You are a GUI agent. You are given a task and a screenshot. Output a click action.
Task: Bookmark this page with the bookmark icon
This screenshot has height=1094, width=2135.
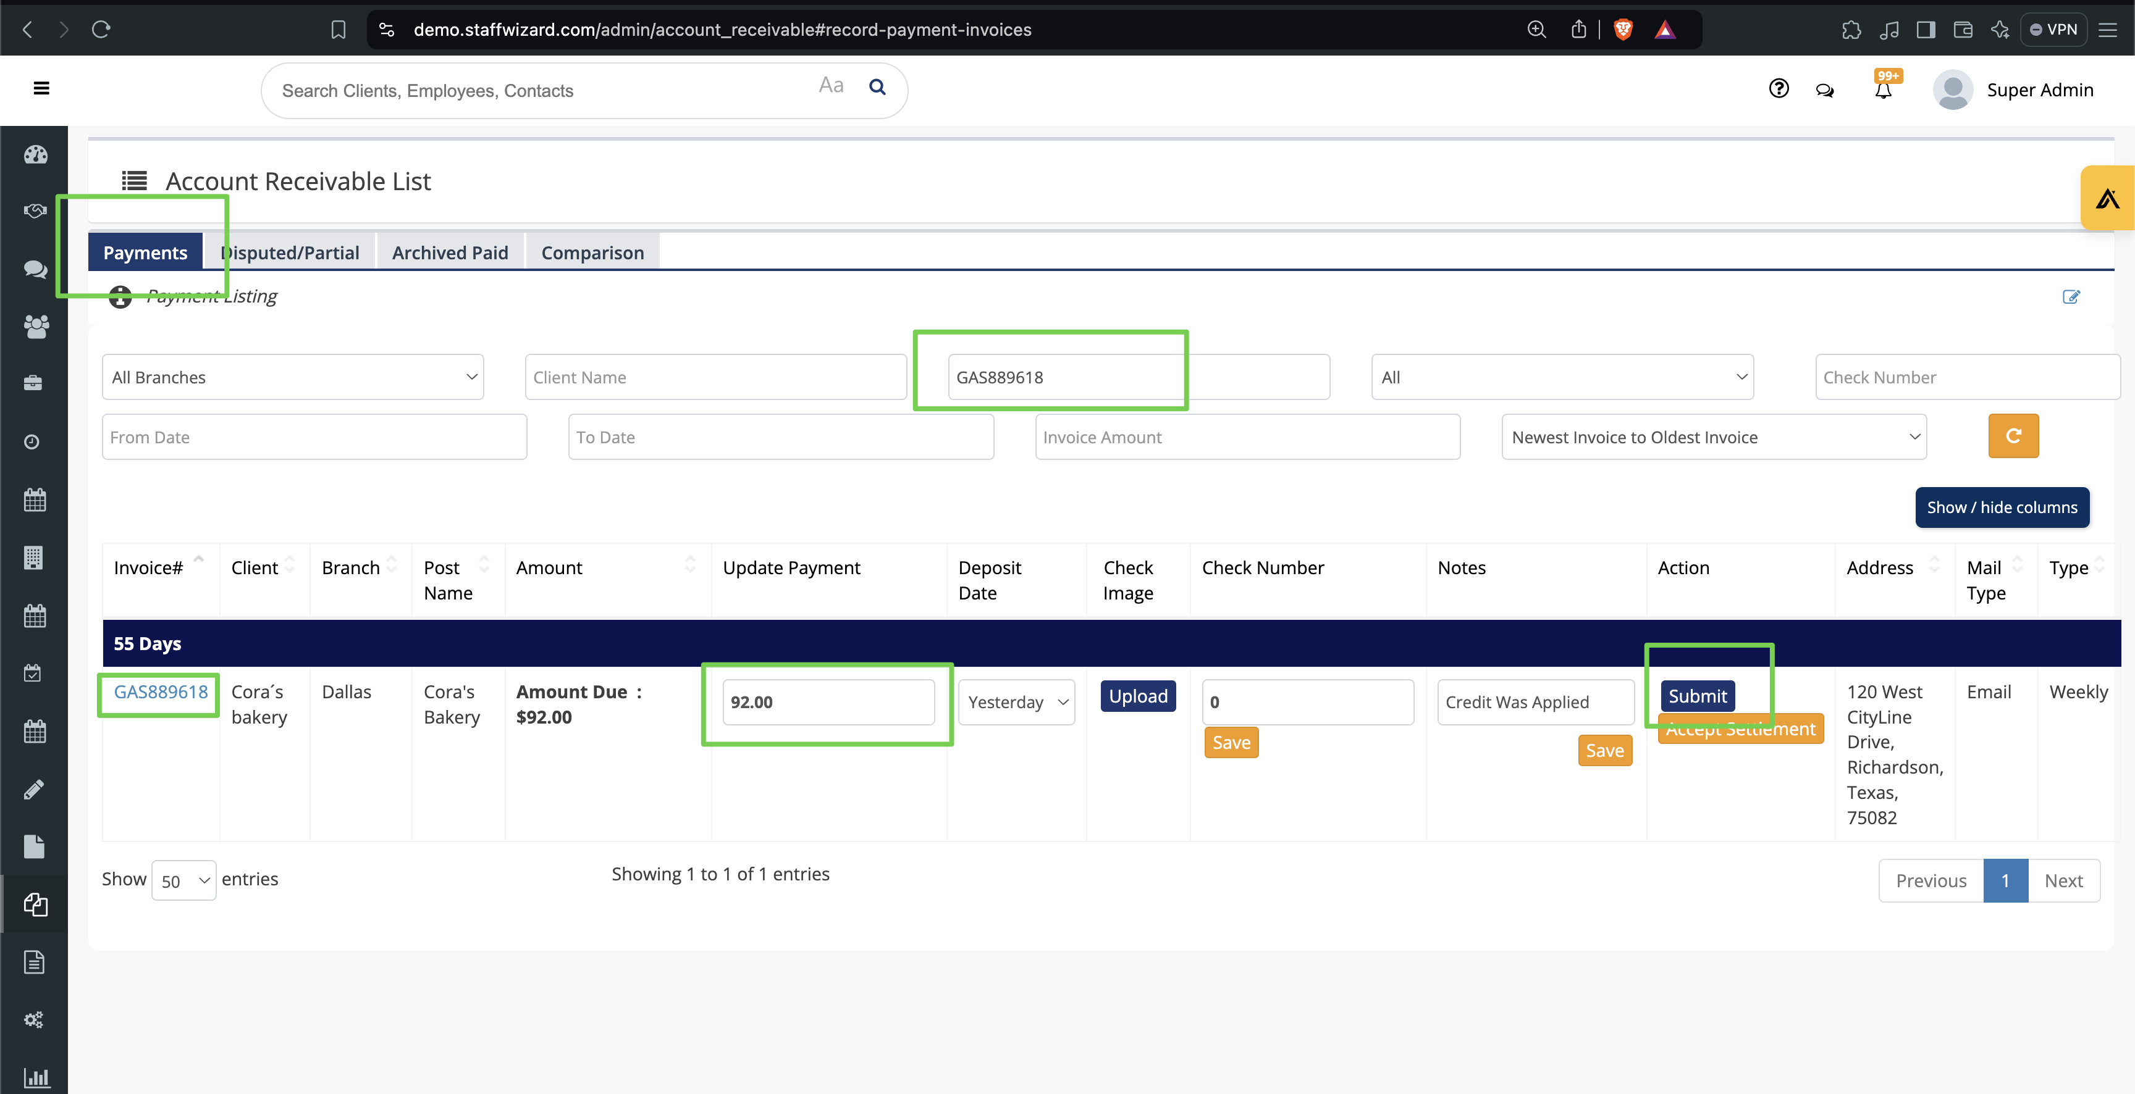tap(338, 30)
